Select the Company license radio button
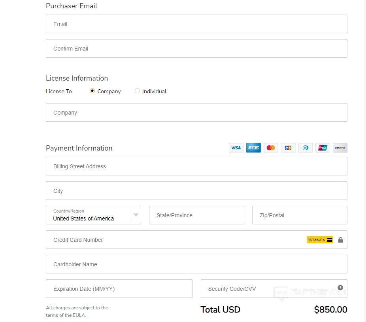 92,91
